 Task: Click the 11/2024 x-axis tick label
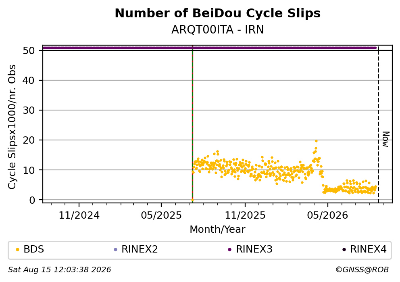click(x=79, y=216)
